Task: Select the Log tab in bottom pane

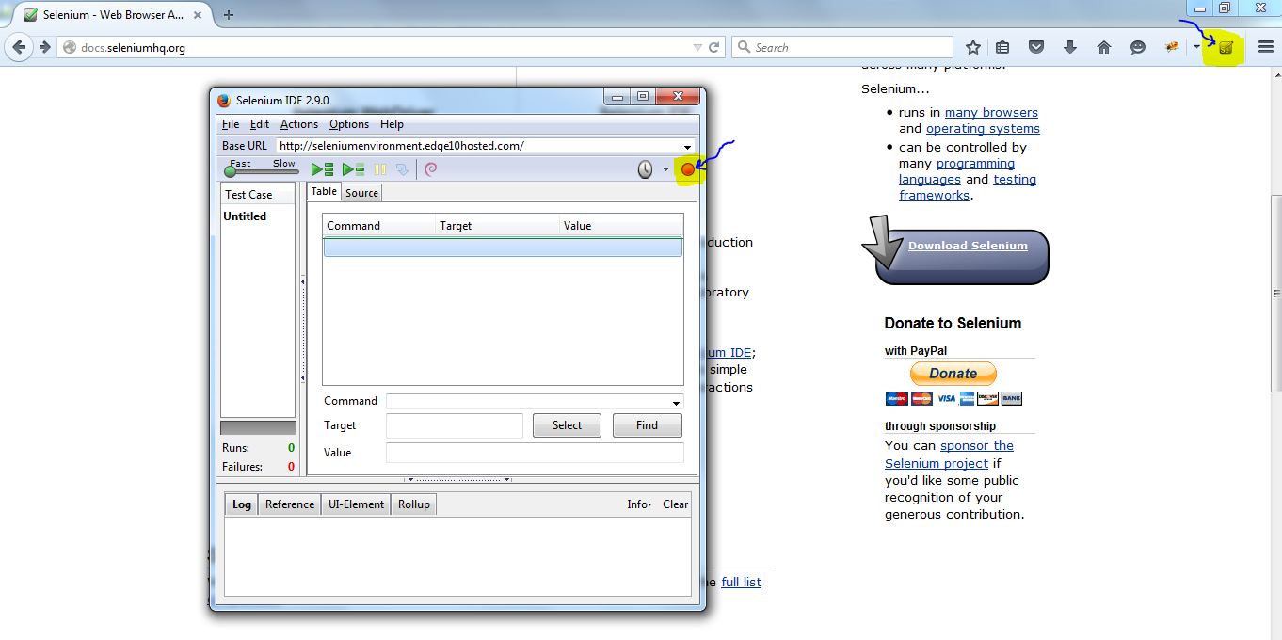Action: pyautogui.click(x=242, y=504)
